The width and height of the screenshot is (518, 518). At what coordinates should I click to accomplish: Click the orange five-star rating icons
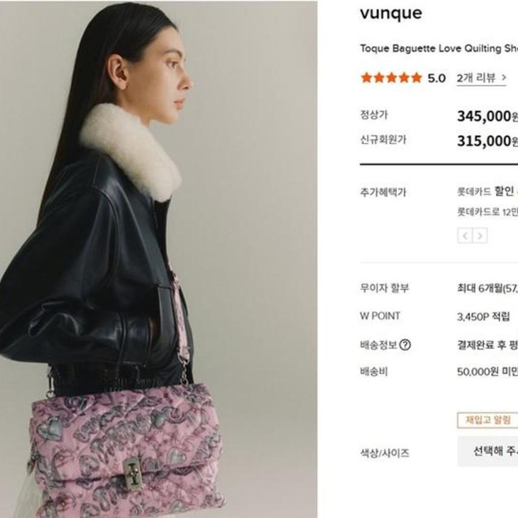[392, 78]
